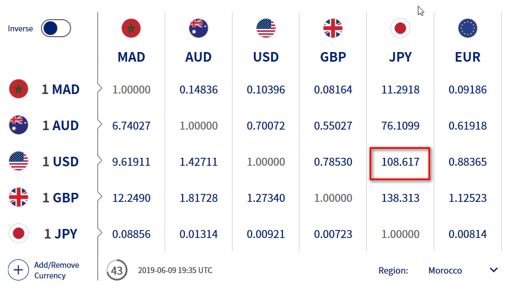506x289 pixels.
Task: Click the 1 GBP row arrow marker
Action: [100, 197]
